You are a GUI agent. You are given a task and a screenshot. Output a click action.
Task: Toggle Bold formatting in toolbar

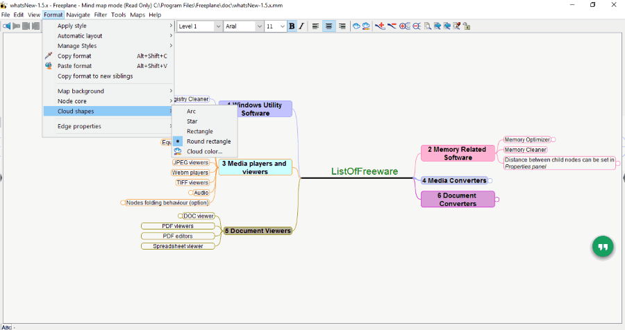[x=292, y=26]
